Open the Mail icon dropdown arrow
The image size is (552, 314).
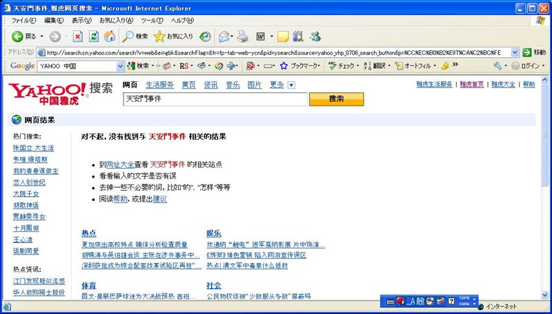pyautogui.click(x=232, y=36)
